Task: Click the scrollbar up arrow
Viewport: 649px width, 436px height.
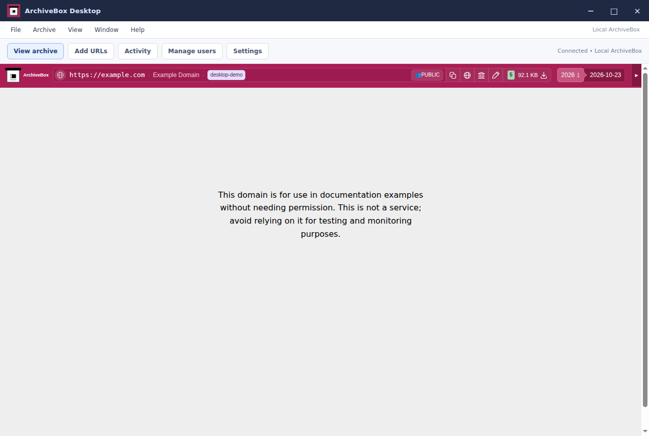Action: click(645, 68)
